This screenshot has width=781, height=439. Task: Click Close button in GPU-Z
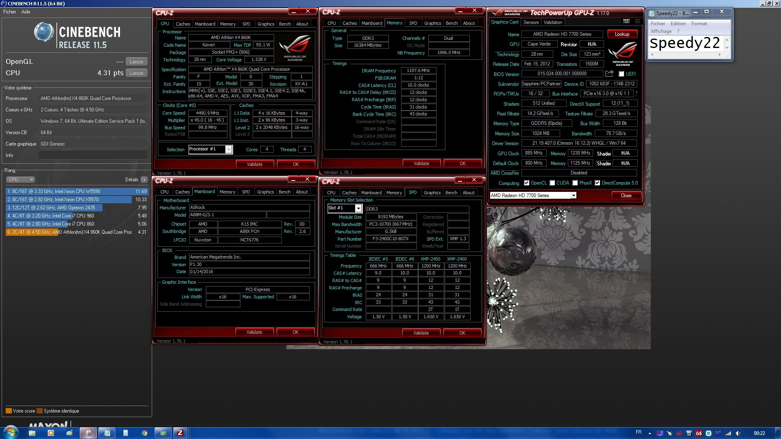(x=626, y=196)
